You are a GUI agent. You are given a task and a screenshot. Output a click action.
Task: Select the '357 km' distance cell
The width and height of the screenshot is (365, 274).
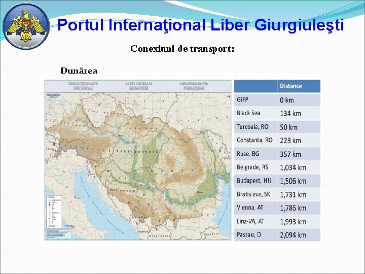coord(299,154)
